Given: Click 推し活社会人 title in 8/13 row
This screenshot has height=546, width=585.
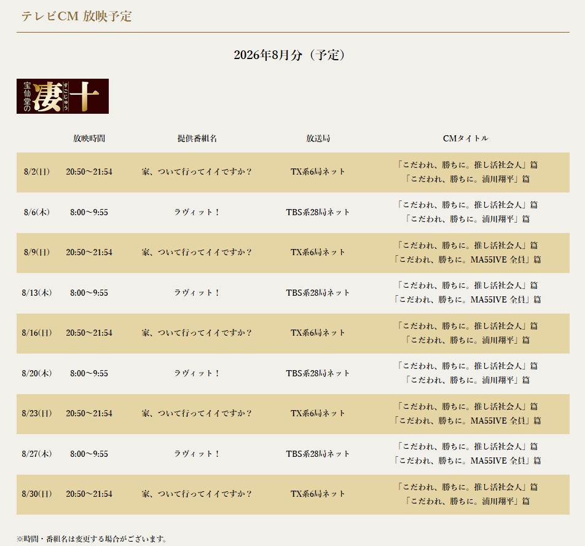Looking at the screenshot, I should pos(468,285).
